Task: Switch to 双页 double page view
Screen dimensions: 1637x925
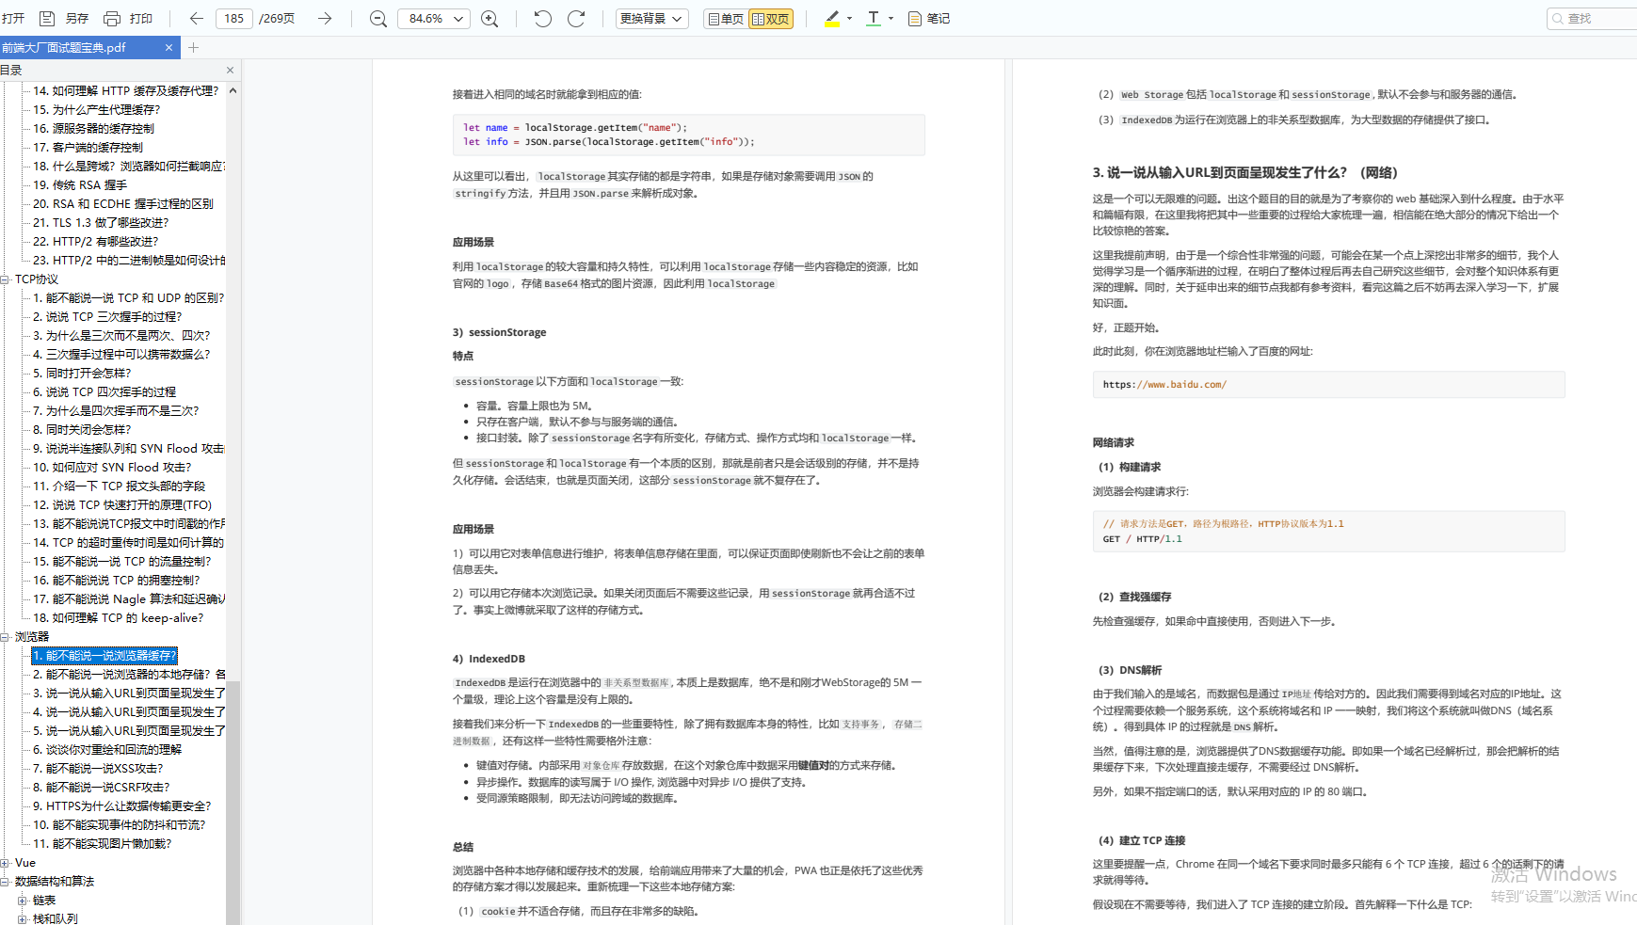Action: [771, 18]
